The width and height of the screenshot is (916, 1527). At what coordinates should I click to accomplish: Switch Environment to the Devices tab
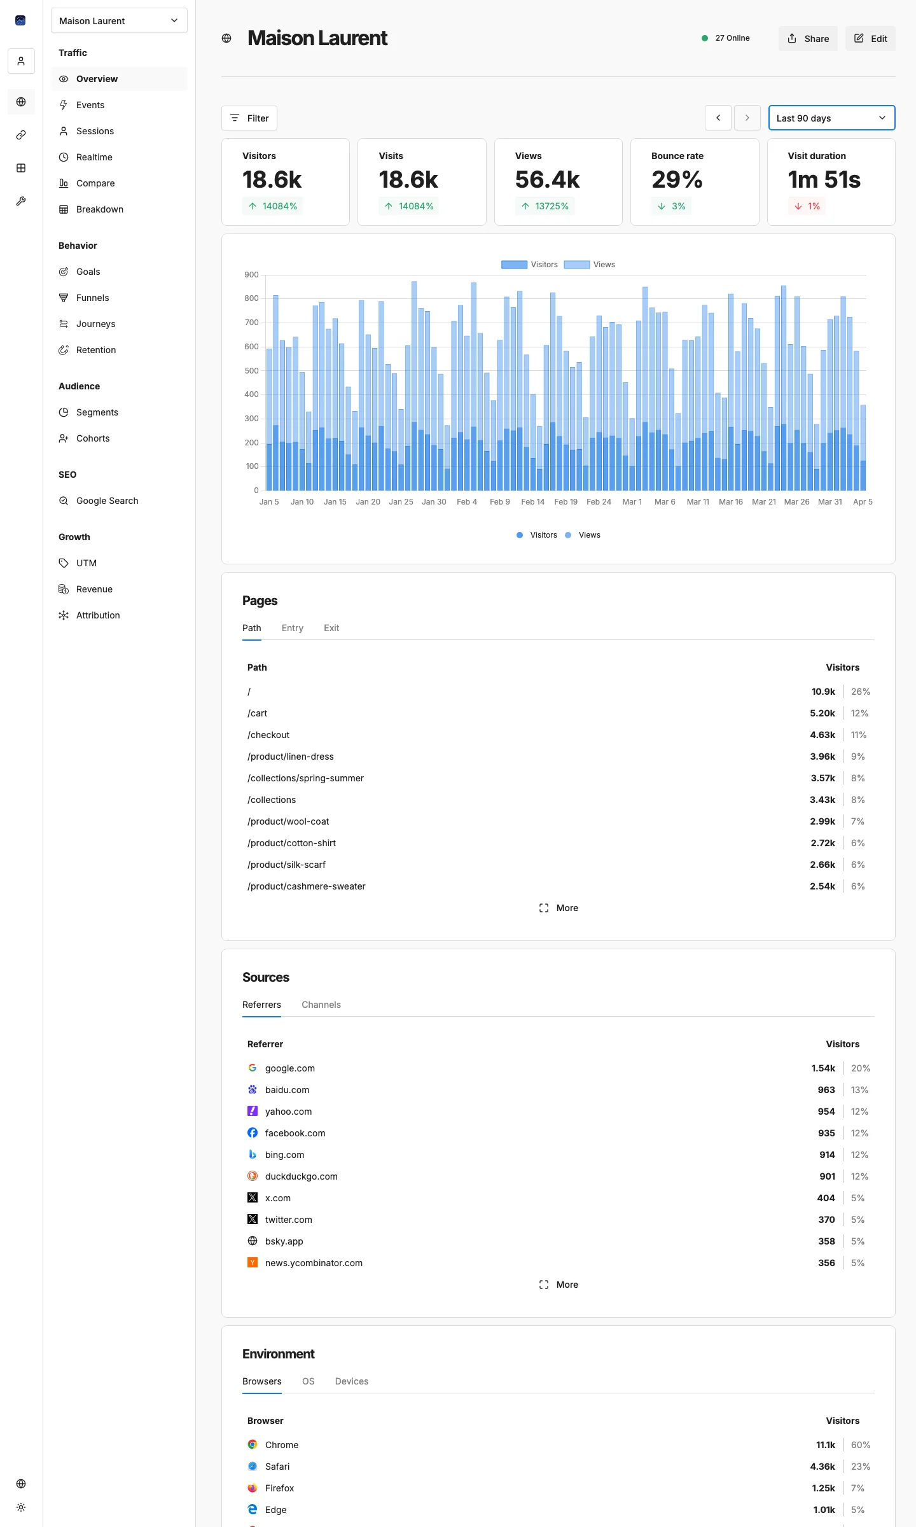point(352,1381)
